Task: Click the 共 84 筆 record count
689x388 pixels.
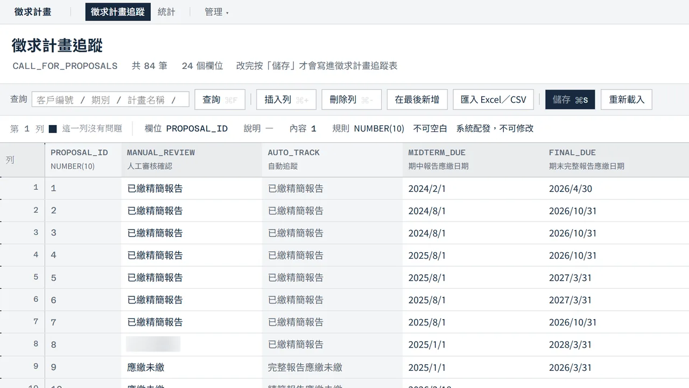Action: (150, 66)
